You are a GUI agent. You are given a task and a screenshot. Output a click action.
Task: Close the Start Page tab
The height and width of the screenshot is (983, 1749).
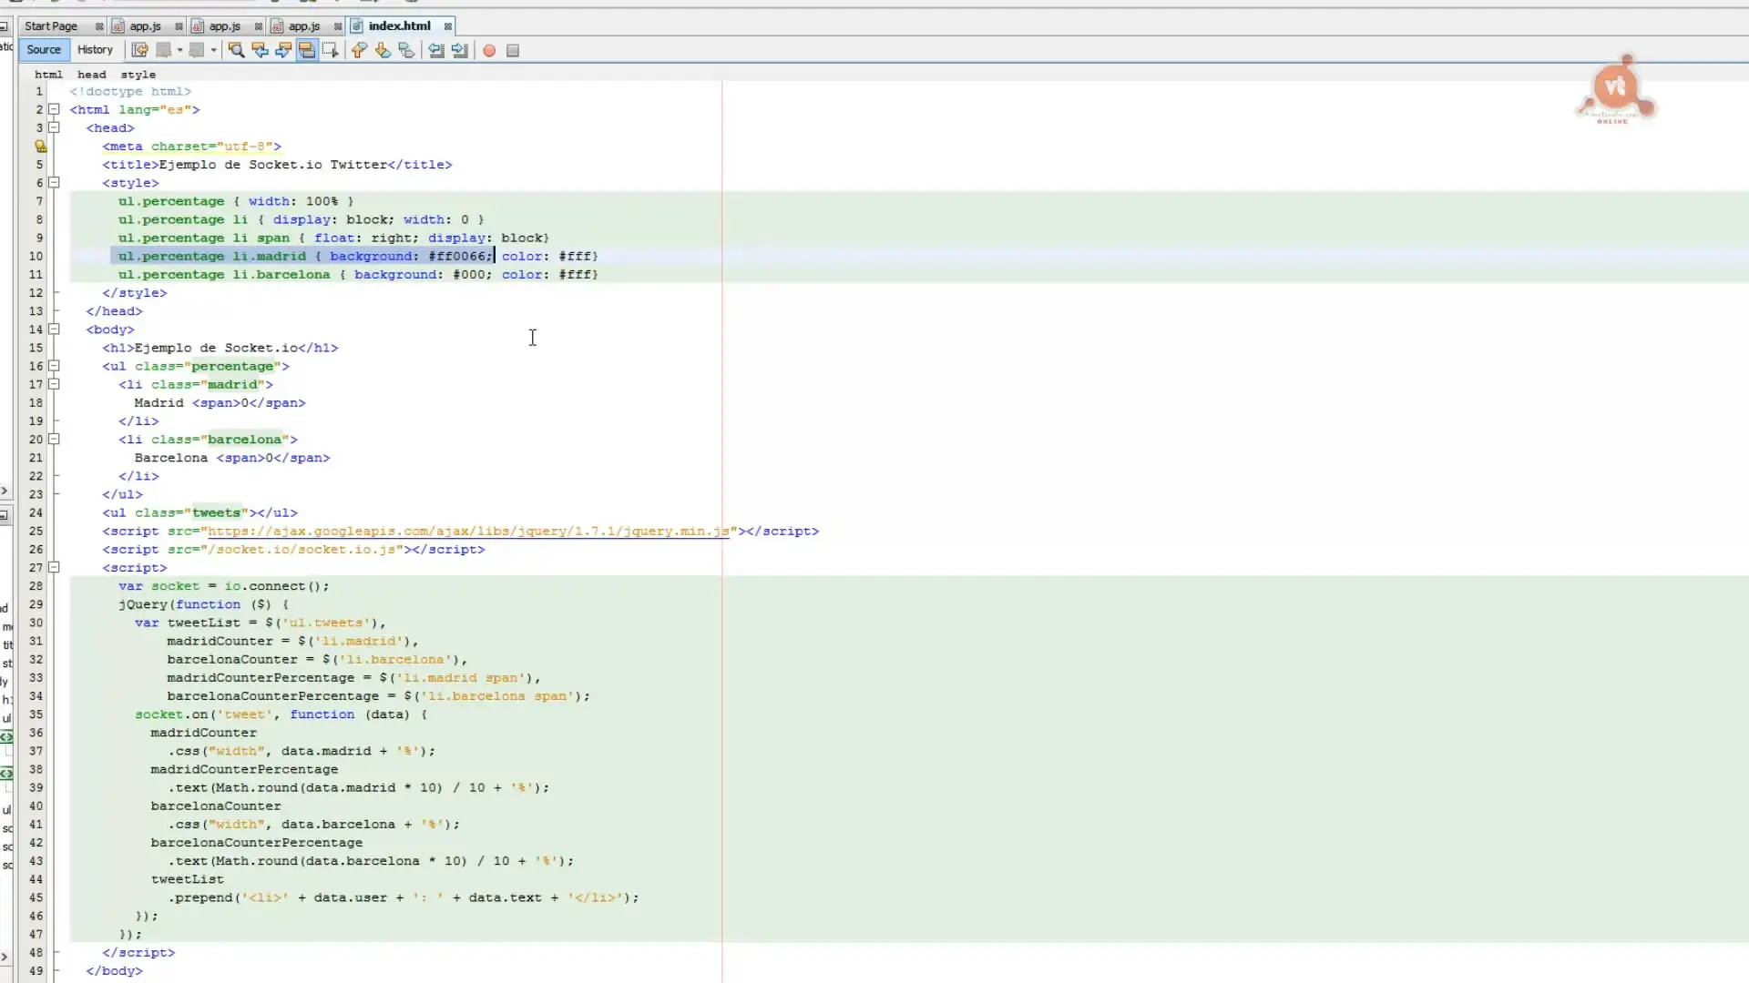[99, 26]
